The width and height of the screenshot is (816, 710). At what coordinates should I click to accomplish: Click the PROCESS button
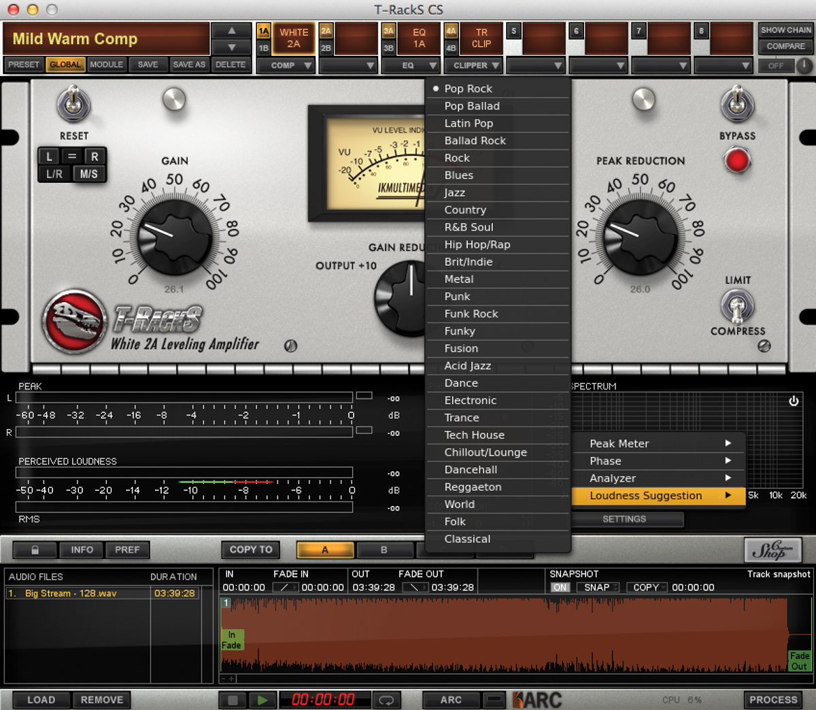(773, 700)
